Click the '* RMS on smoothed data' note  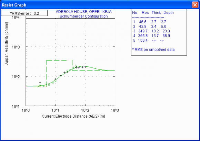(153, 50)
